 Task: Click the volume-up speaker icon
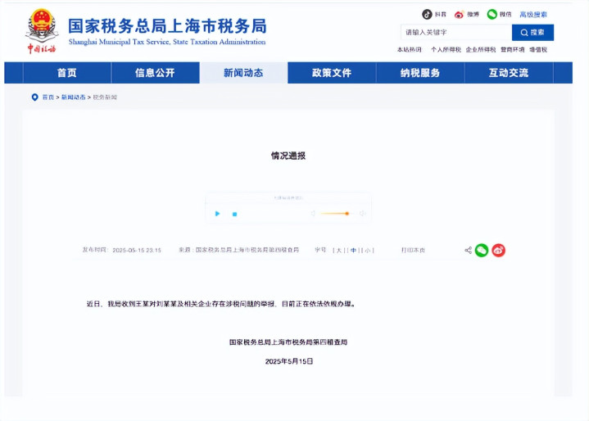pyautogui.click(x=362, y=213)
